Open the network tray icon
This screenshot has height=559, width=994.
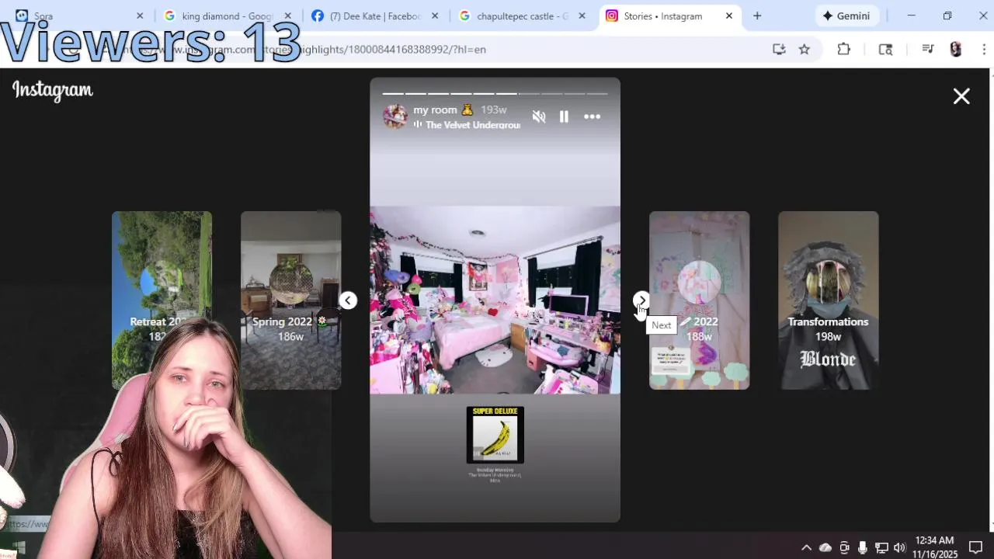click(x=881, y=548)
